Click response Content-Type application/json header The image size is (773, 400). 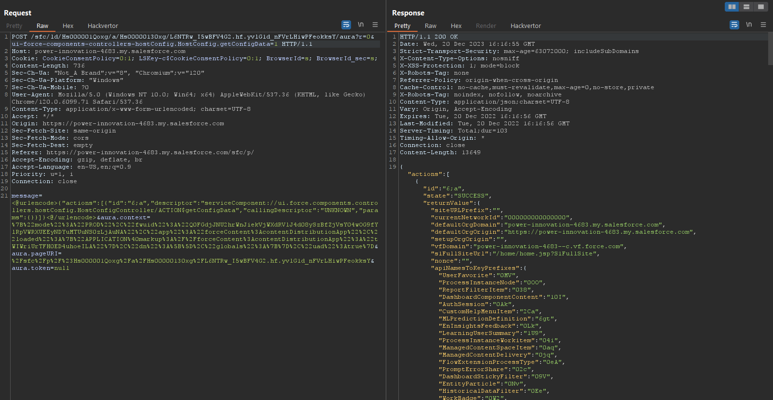click(485, 102)
